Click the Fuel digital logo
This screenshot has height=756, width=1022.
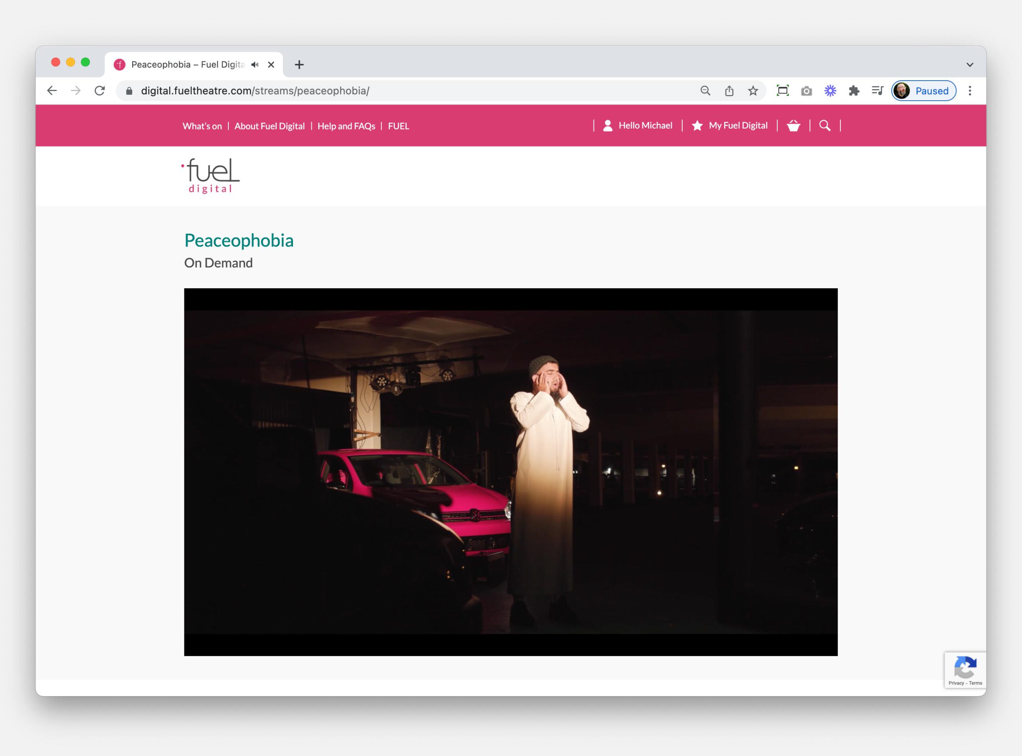coord(210,176)
